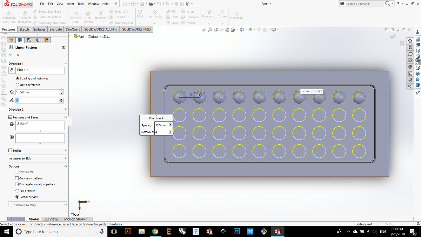The width and height of the screenshot is (421, 237).
Task: Open Photoshop from the taskbar
Action: pyautogui.click(x=237, y=231)
